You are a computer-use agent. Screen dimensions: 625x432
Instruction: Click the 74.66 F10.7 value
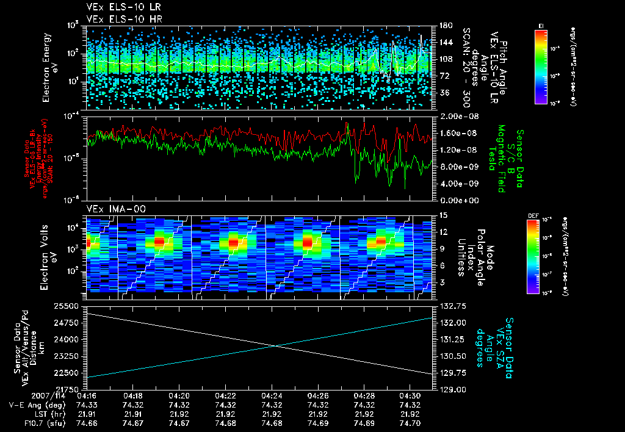pyautogui.click(x=87, y=423)
